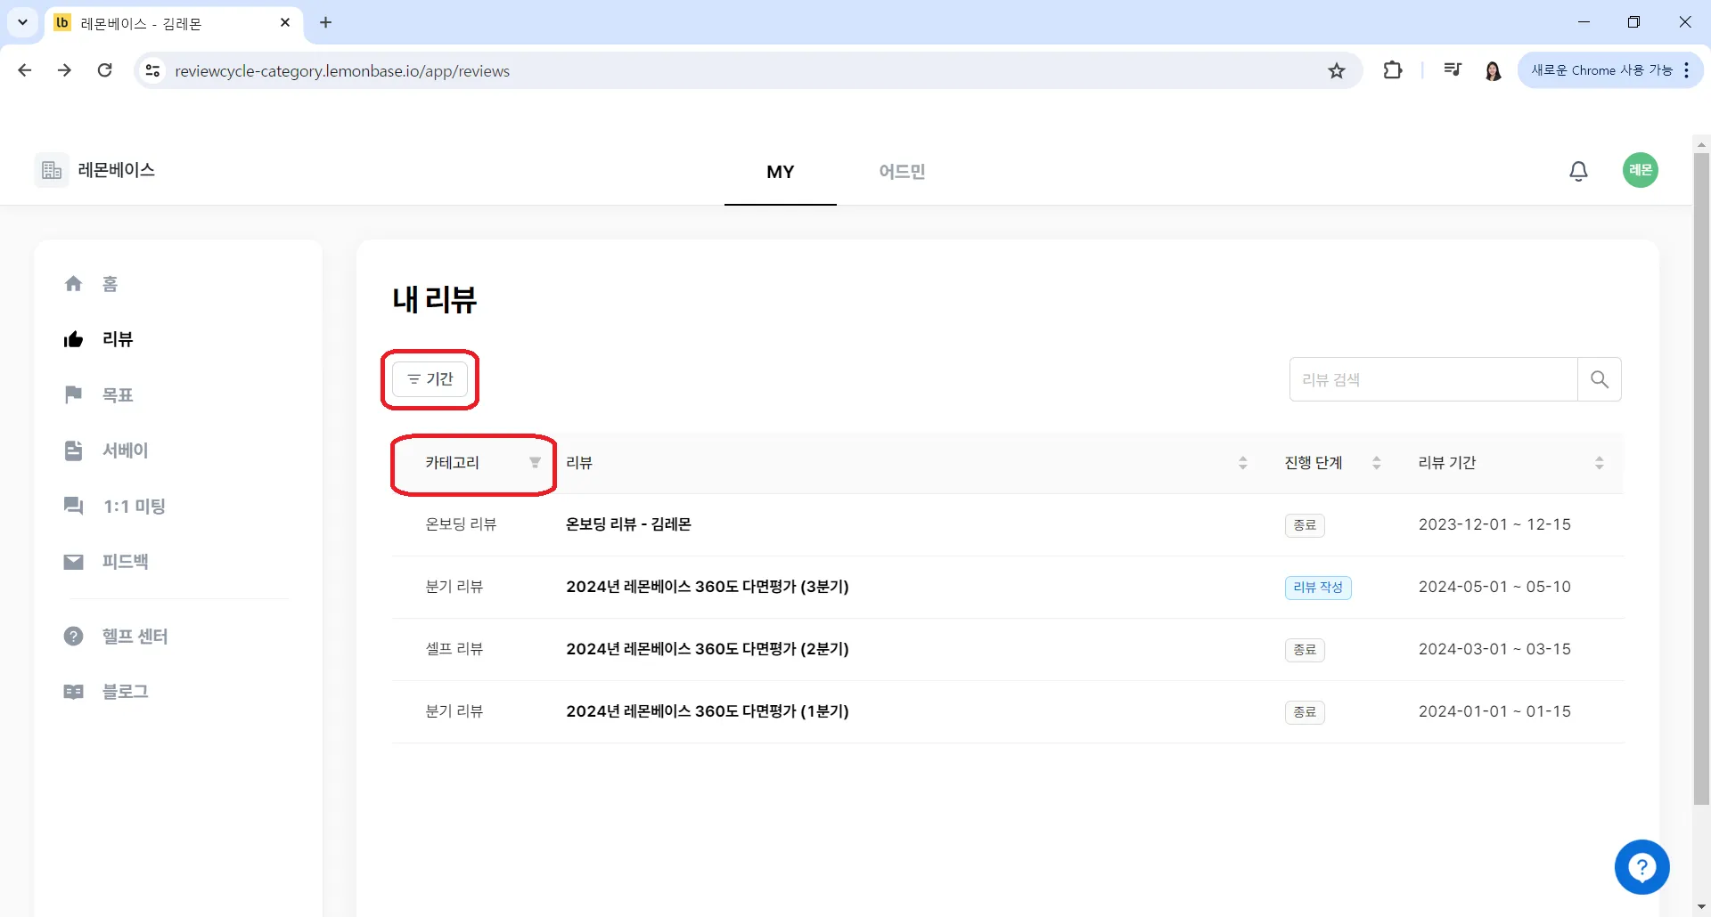Viewport: 1711px width, 917px height.
Task: Click the 새로운 Chrome 사용 가능 update button
Action: (x=1610, y=70)
